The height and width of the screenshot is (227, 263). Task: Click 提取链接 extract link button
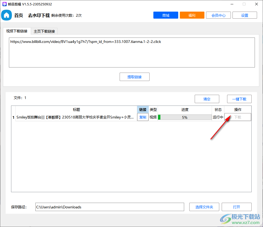click(x=134, y=77)
